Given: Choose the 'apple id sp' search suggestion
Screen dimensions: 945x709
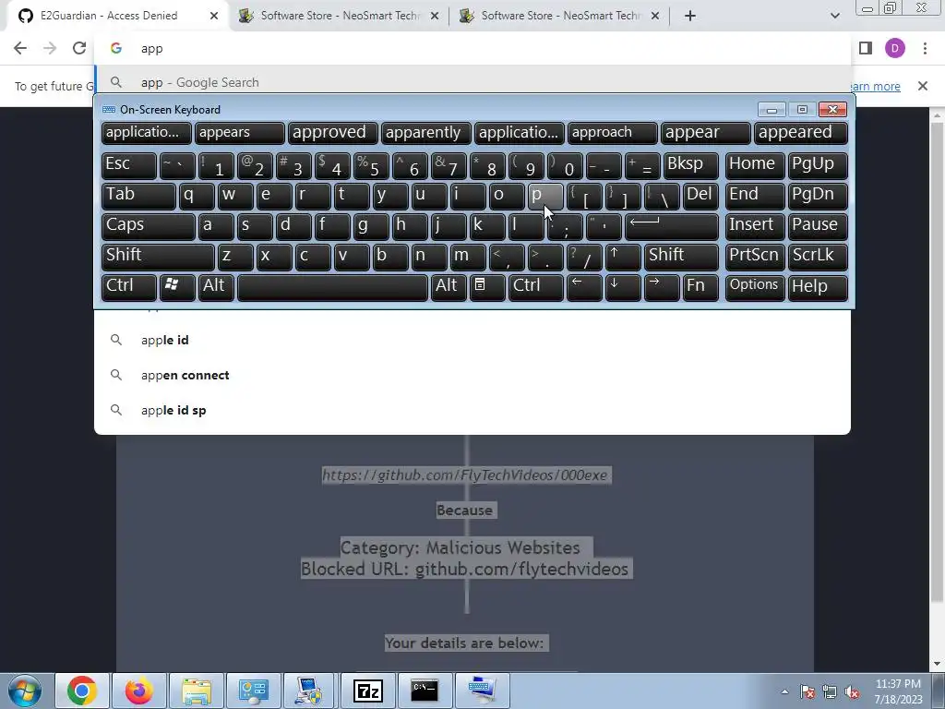Looking at the screenshot, I should (x=472, y=410).
